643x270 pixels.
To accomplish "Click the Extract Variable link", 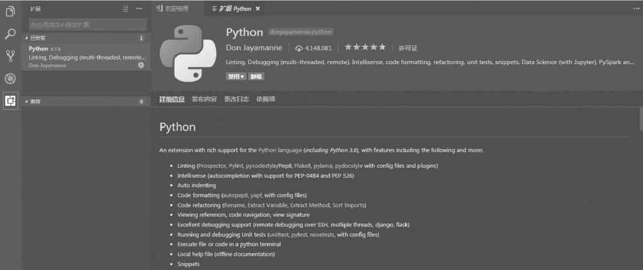I will tap(267, 205).
